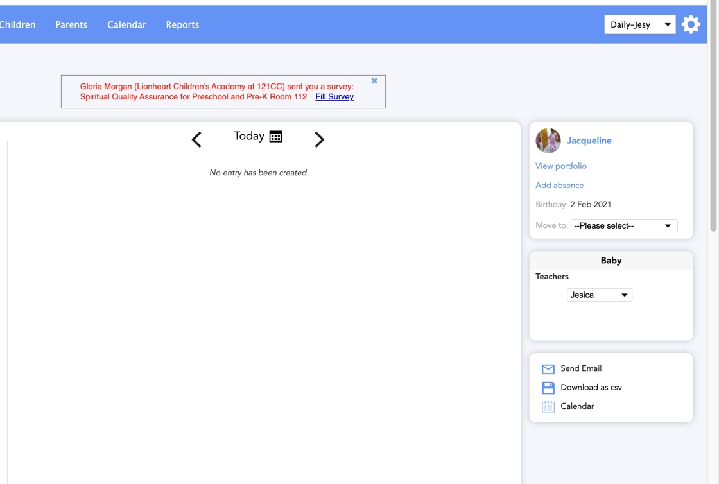Open the Reports menu
The width and height of the screenshot is (719, 484).
pyautogui.click(x=182, y=25)
